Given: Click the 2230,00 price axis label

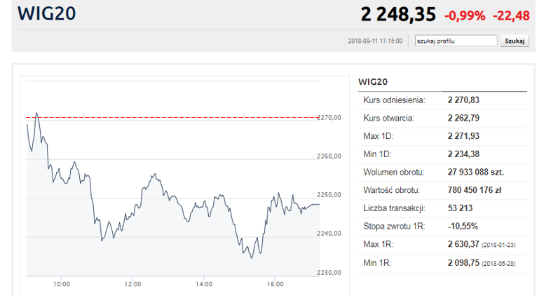Looking at the screenshot, I should [329, 273].
